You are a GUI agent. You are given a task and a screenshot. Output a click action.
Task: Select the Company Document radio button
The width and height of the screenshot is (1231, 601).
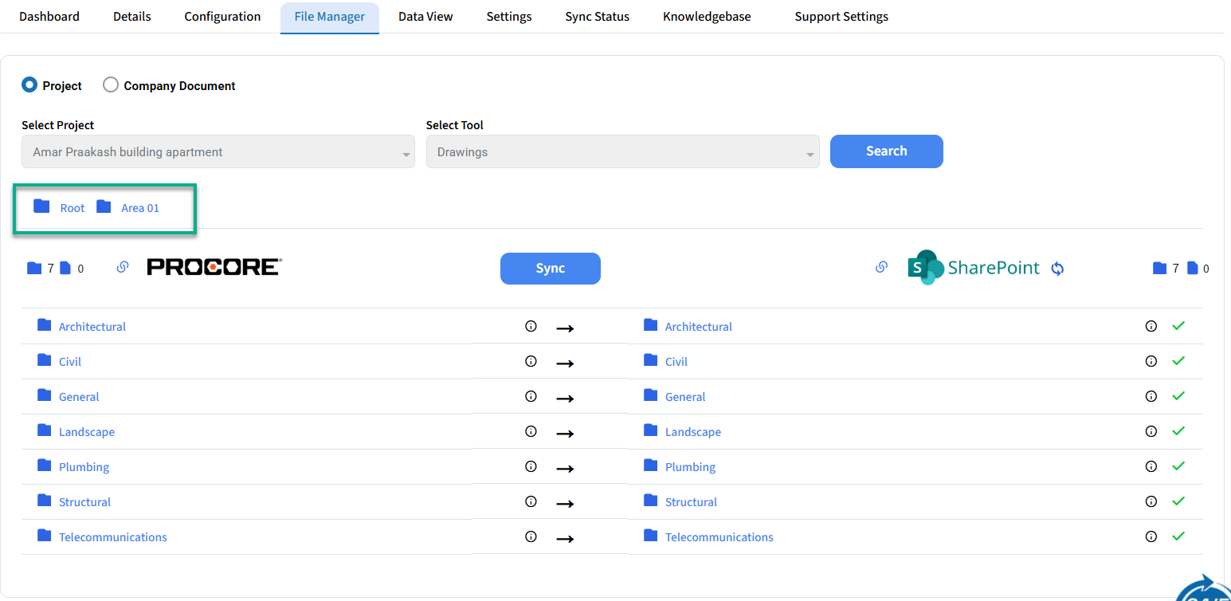(111, 85)
